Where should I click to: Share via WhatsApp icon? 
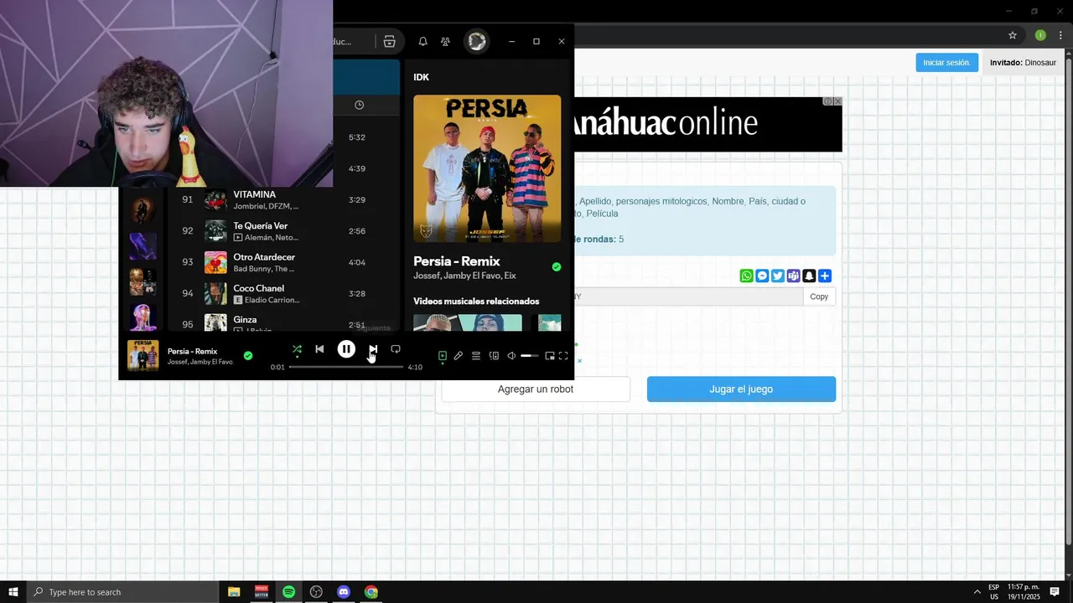pyautogui.click(x=746, y=276)
